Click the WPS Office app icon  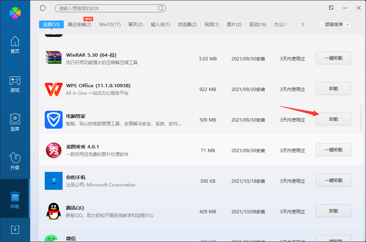click(54, 89)
